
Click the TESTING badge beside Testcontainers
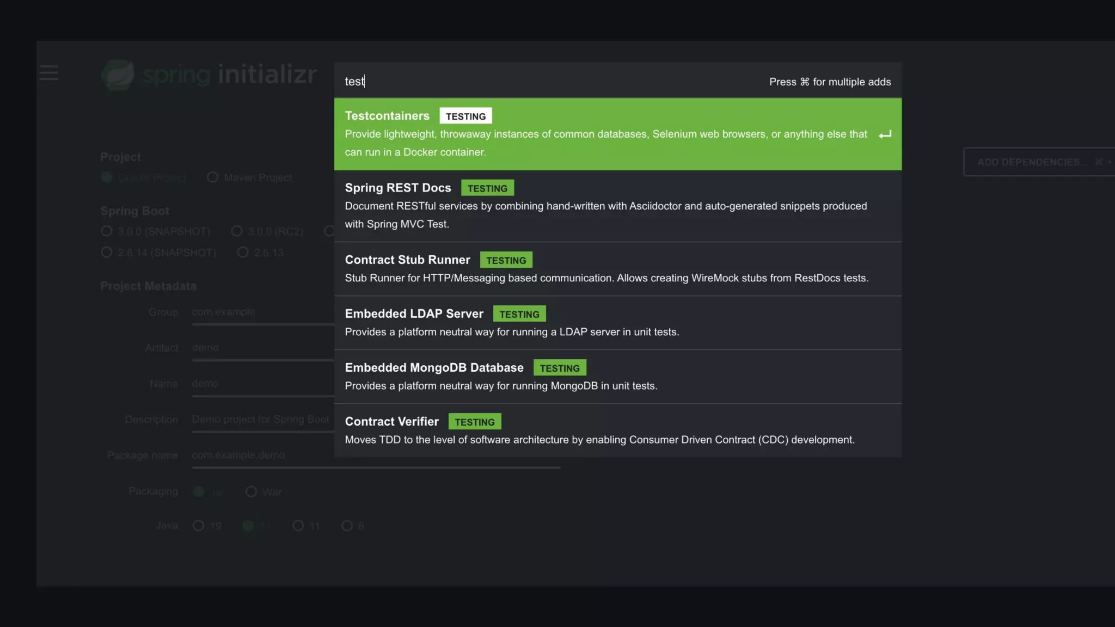[x=465, y=116]
